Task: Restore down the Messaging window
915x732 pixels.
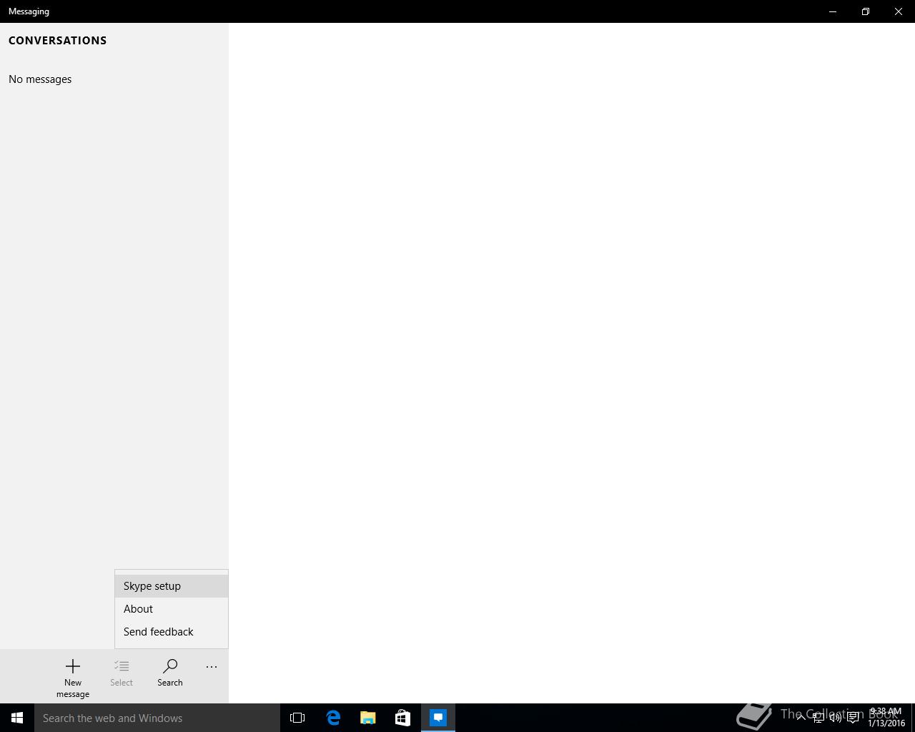Action: [x=866, y=11]
